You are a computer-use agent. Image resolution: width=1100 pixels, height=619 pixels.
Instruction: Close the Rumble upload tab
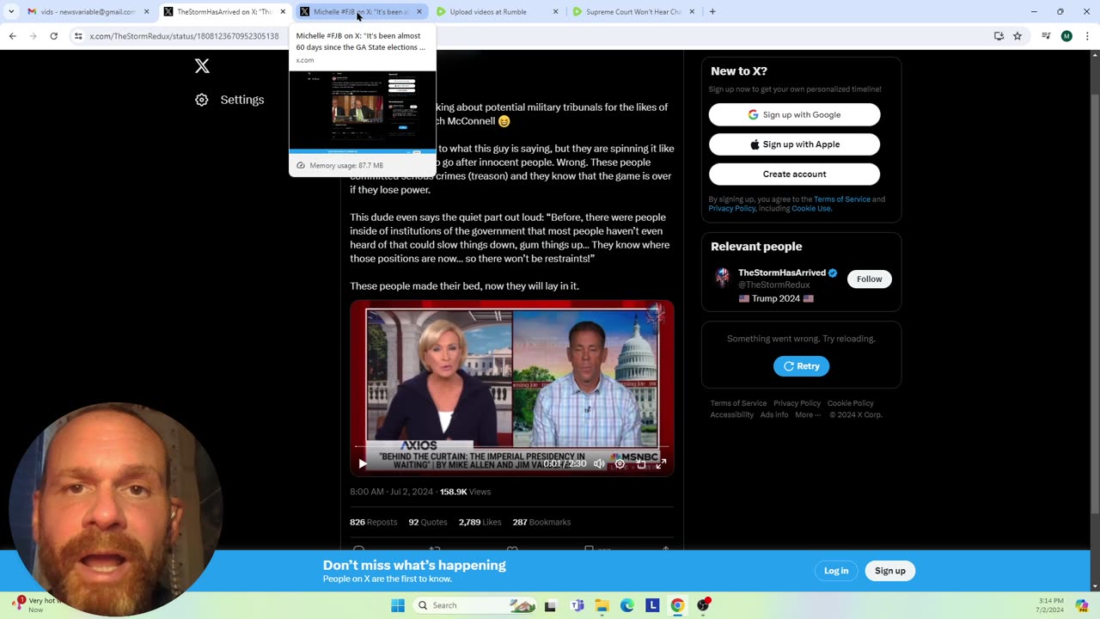pyautogui.click(x=555, y=12)
